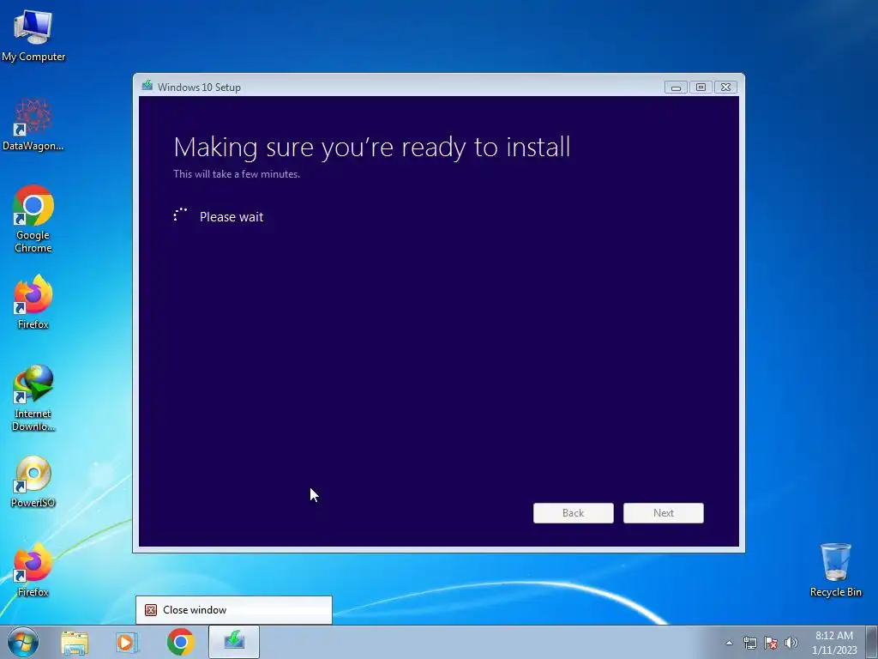
Task: Launch Google Chrome from the desktop shortcut
Action: (x=33, y=219)
